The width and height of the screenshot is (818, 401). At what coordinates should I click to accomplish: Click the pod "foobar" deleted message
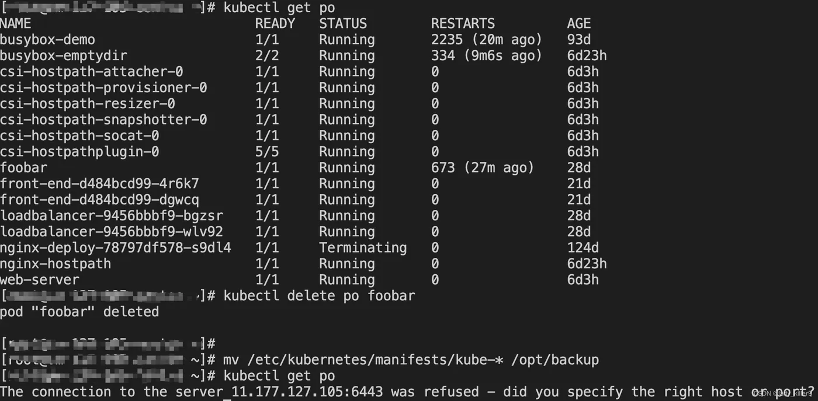click(x=79, y=312)
